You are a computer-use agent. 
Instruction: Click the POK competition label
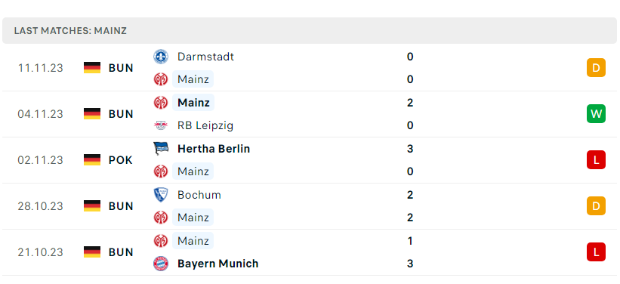coord(121,160)
